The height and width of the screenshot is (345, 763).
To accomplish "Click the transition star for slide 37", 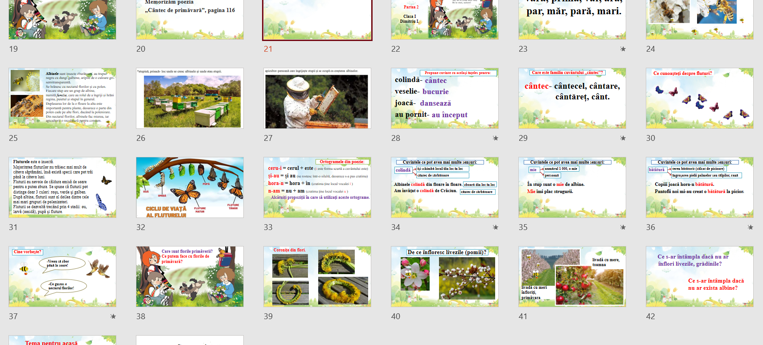I will pos(113,316).
